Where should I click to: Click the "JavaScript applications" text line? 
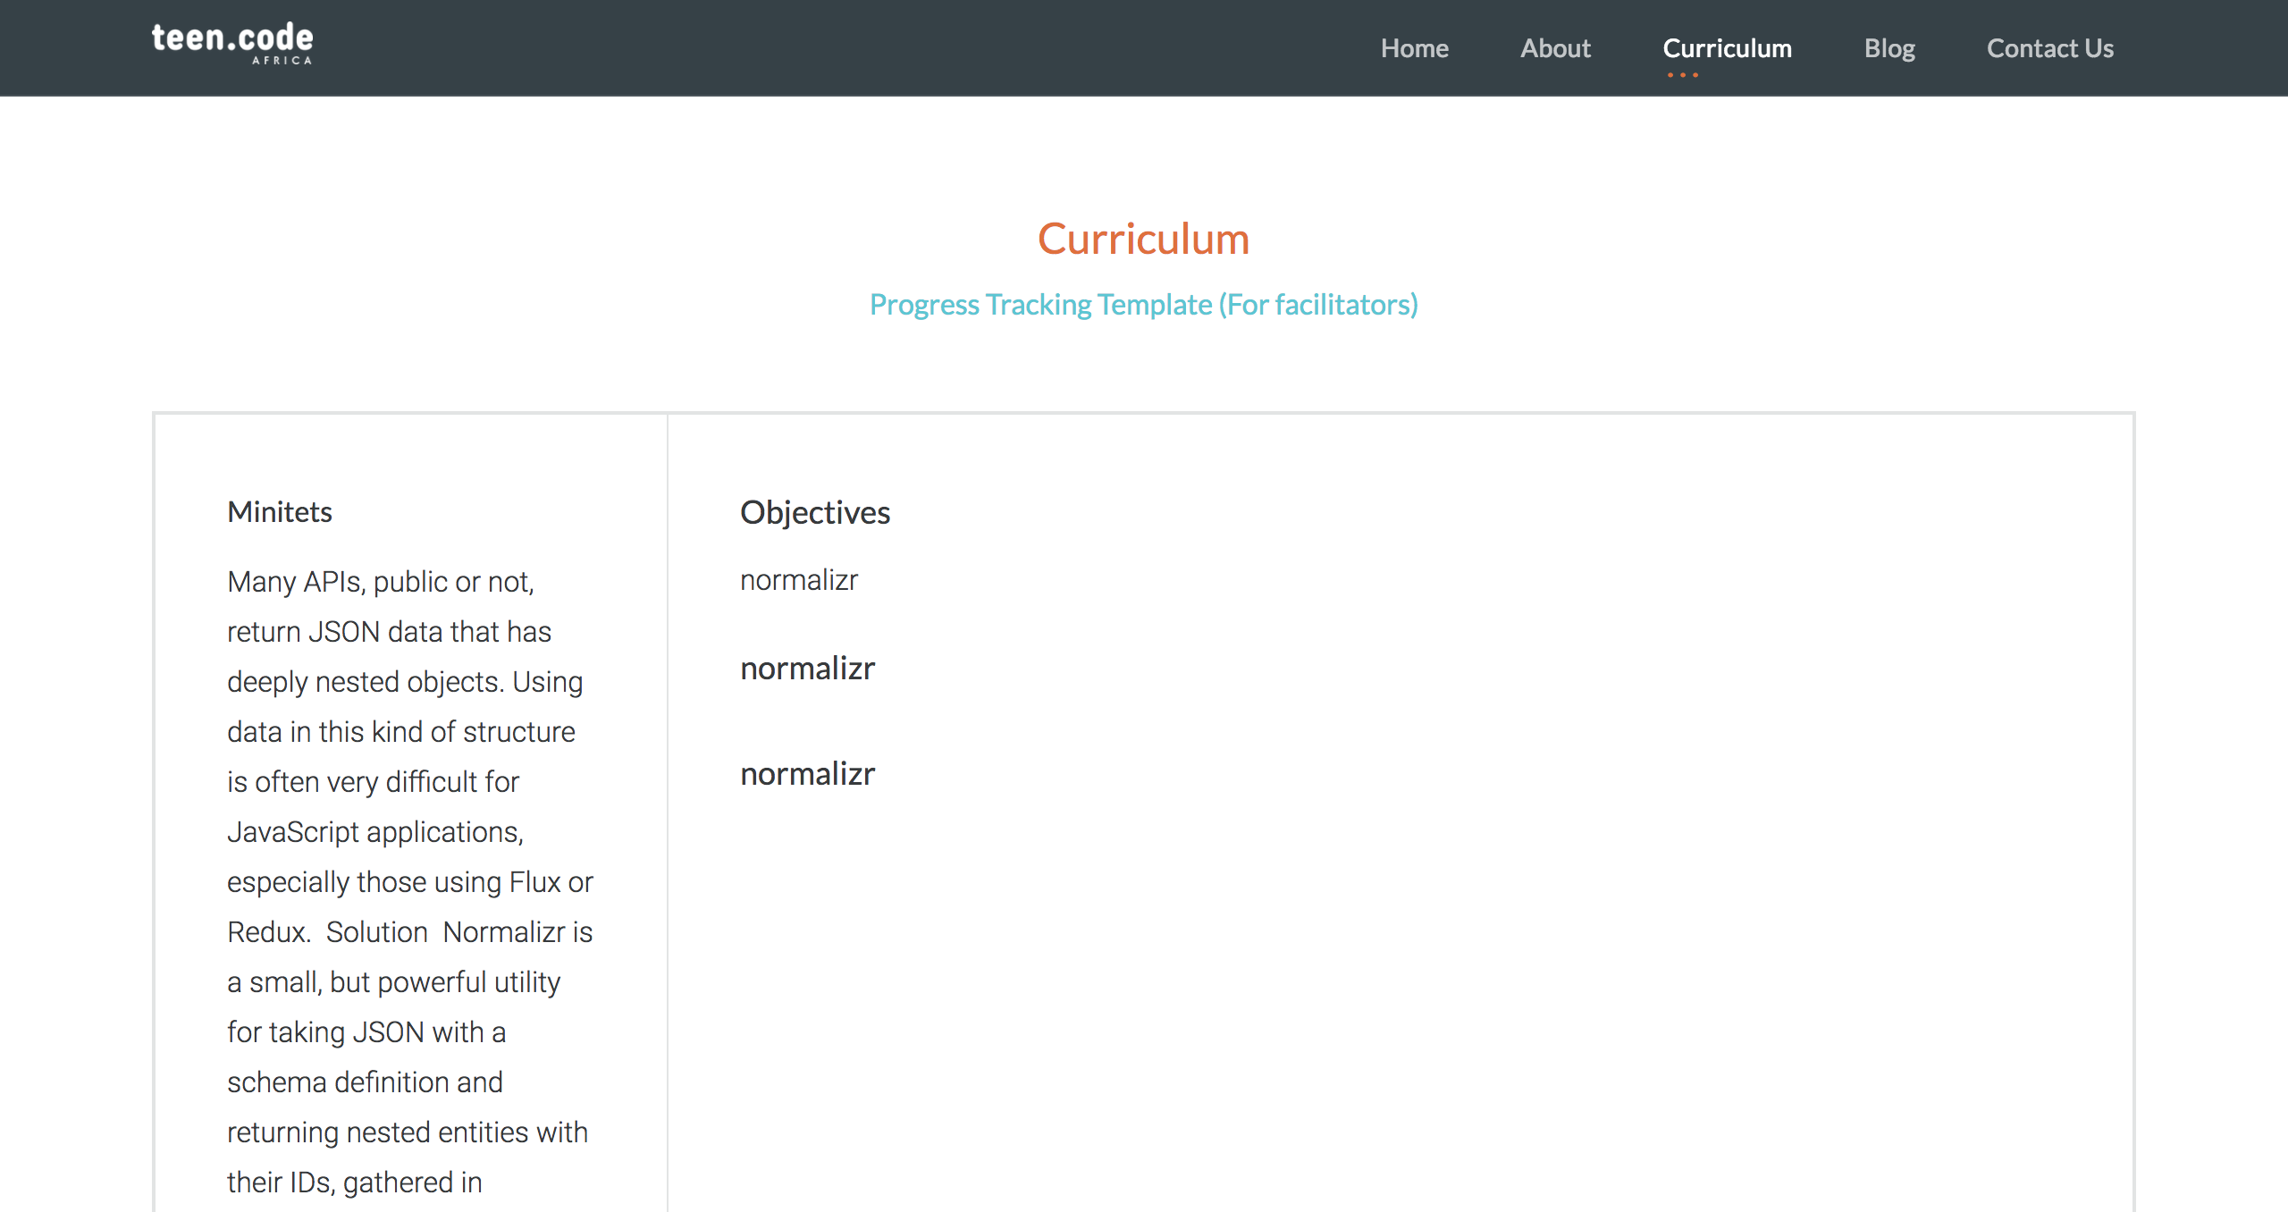point(374,832)
